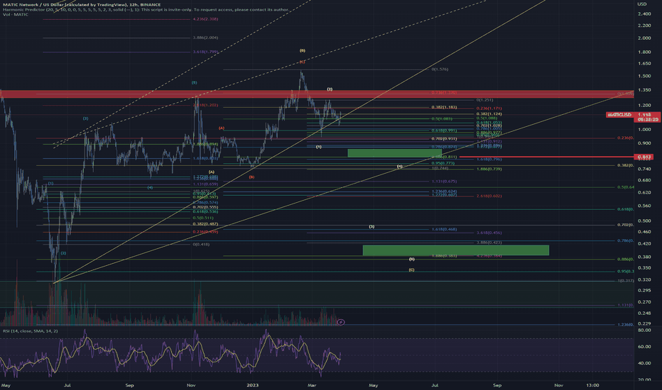Click the 0.382(1.183) fib level label

[444, 107]
